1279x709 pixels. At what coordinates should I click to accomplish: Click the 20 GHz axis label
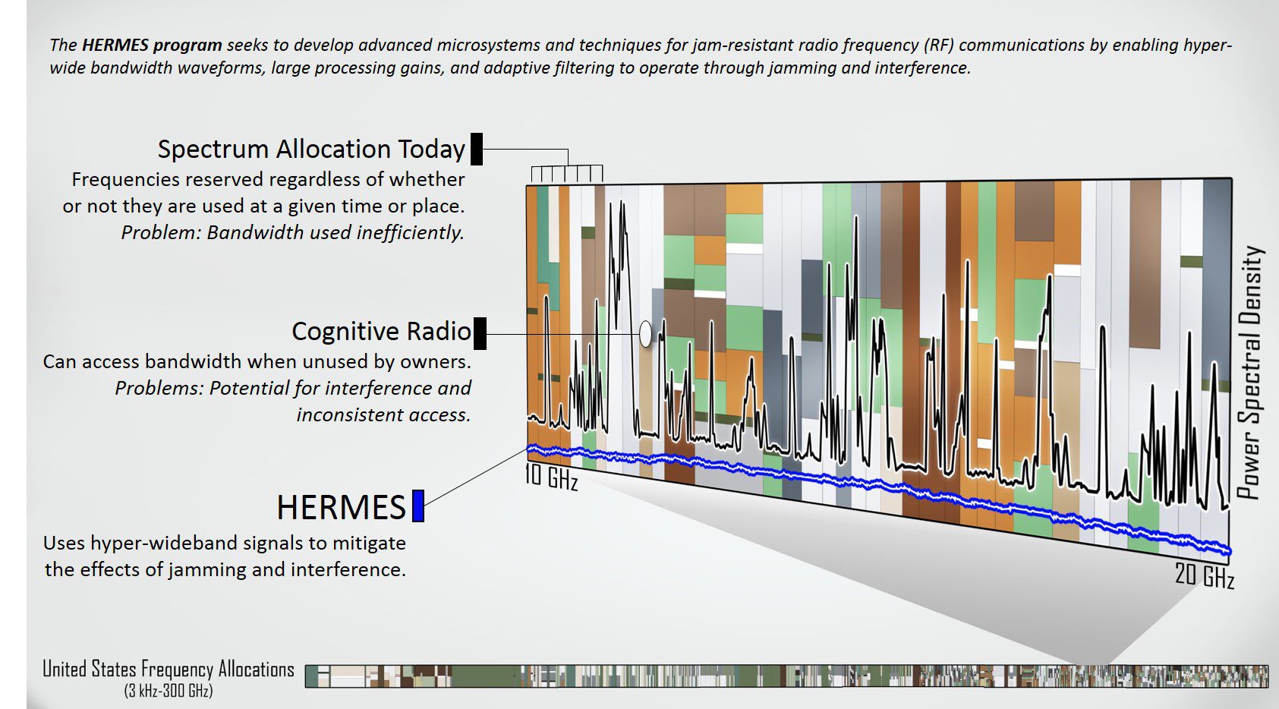click(1204, 575)
